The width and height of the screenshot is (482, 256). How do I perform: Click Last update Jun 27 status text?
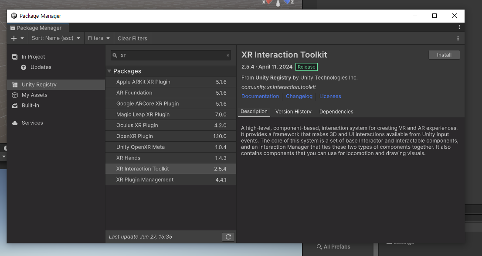140,237
